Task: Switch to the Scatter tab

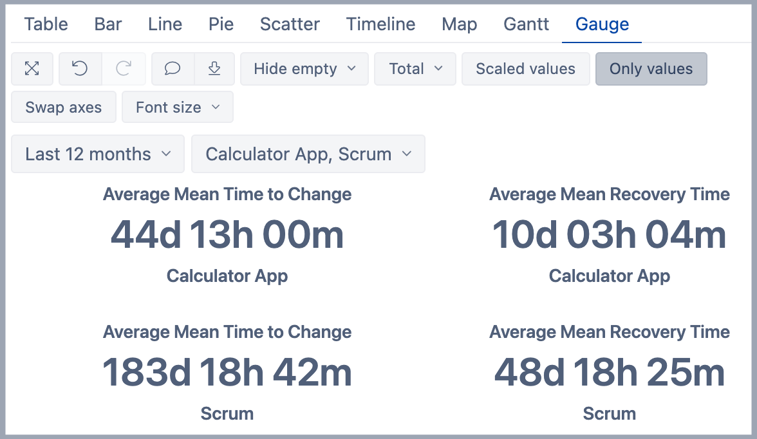Action: 290,24
